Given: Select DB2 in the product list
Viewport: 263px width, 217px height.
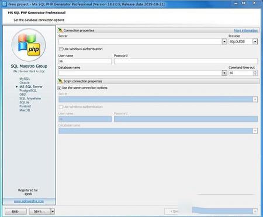Looking at the screenshot, I should (x=23, y=94).
